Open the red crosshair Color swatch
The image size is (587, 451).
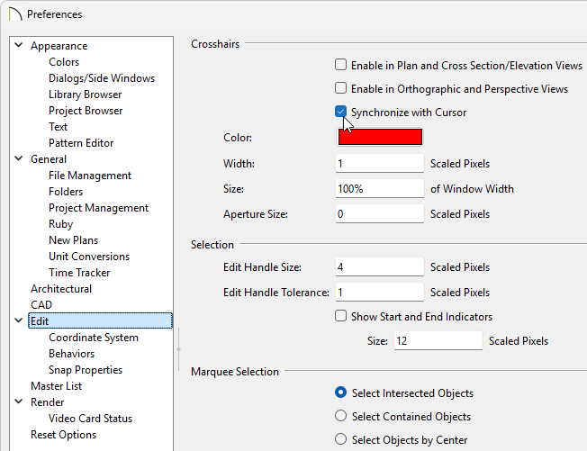380,137
